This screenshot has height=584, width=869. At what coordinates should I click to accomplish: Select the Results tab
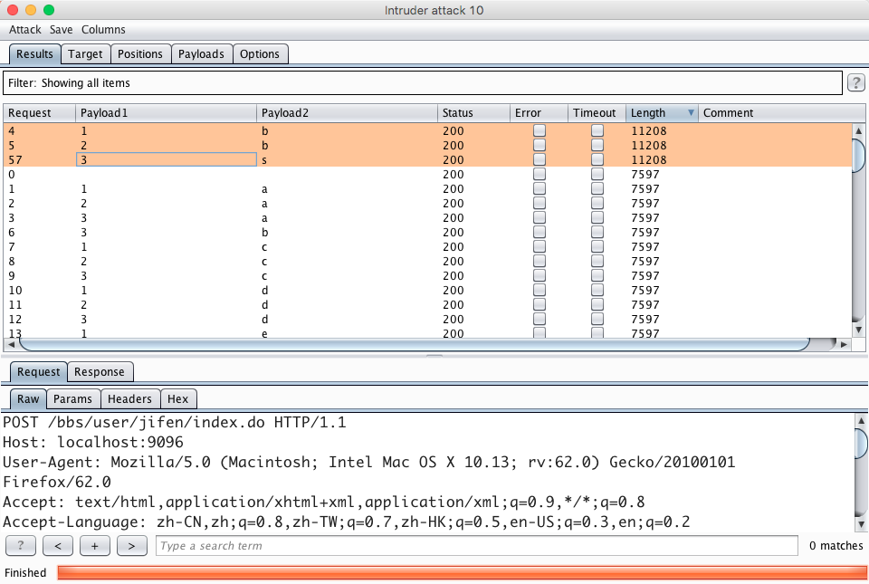tap(34, 54)
